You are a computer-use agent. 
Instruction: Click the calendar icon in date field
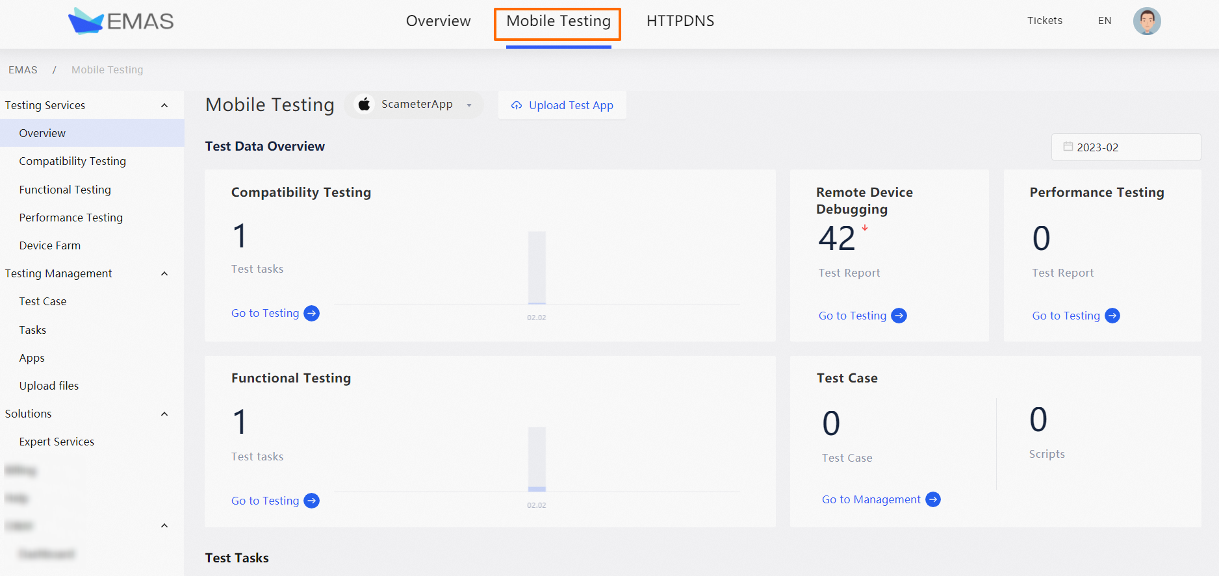(x=1068, y=147)
